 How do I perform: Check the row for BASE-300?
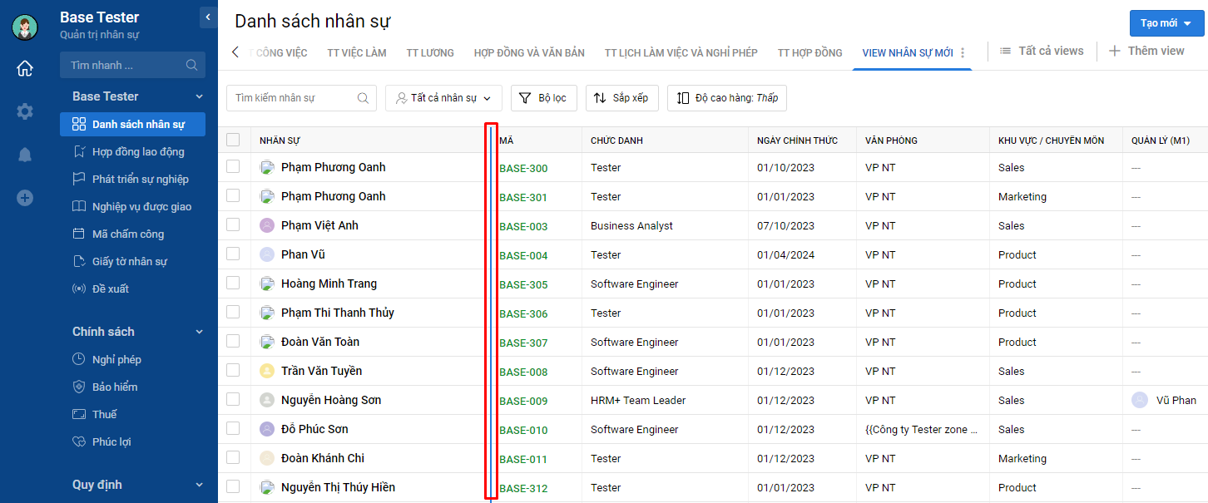[233, 166]
